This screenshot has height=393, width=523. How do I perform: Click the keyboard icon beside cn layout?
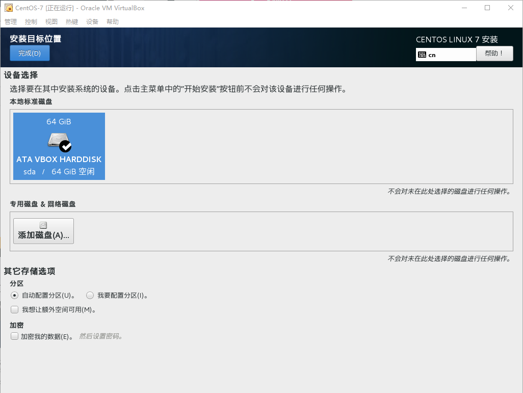(422, 55)
